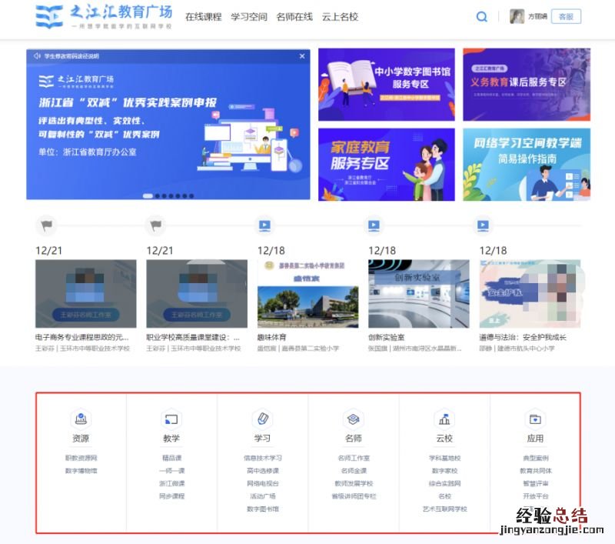The width and height of the screenshot is (615, 544).
Task: Open the user avatar picture in header
Action: (x=517, y=16)
